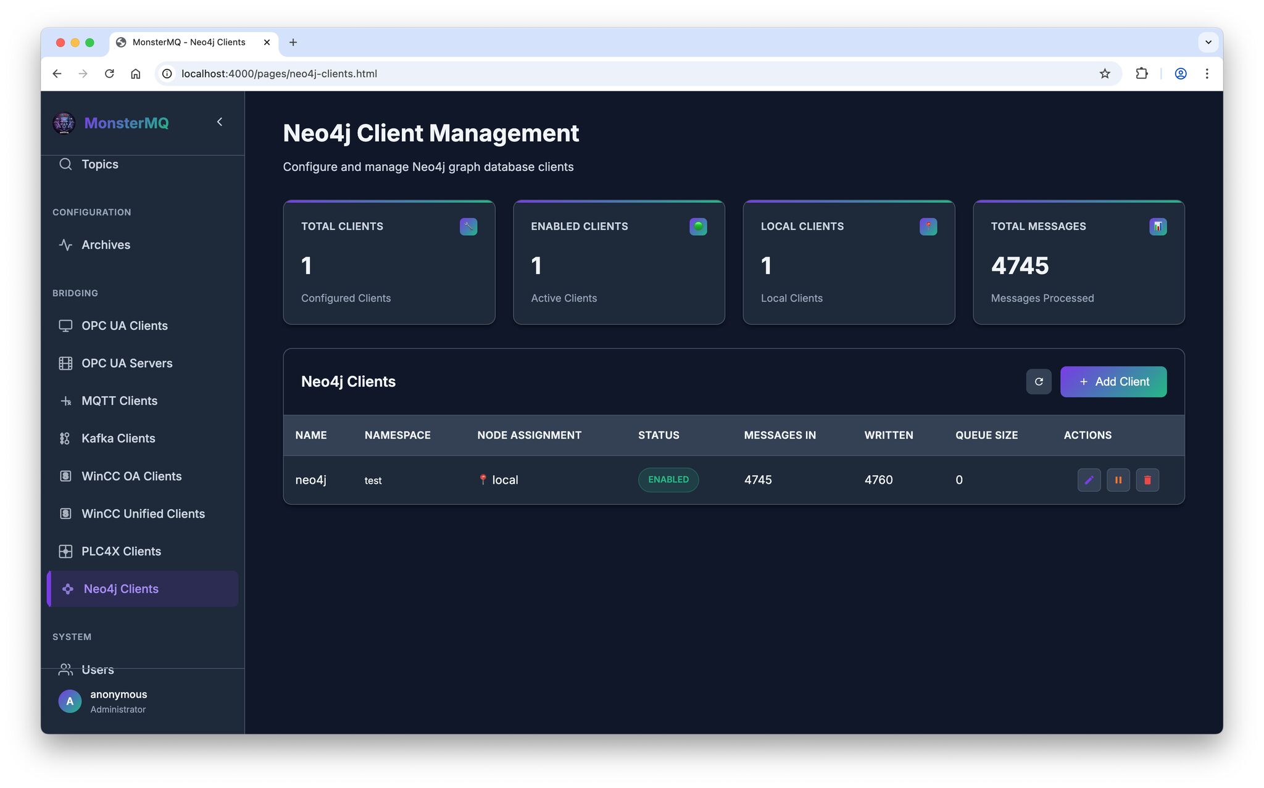Reload the browser page
Screen dimensions: 1264x788
(109, 73)
